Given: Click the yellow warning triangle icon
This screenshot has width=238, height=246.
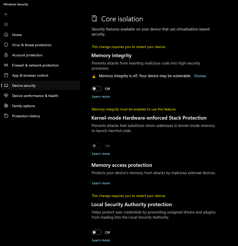Looking at the screenshot, I should [94, 76].
